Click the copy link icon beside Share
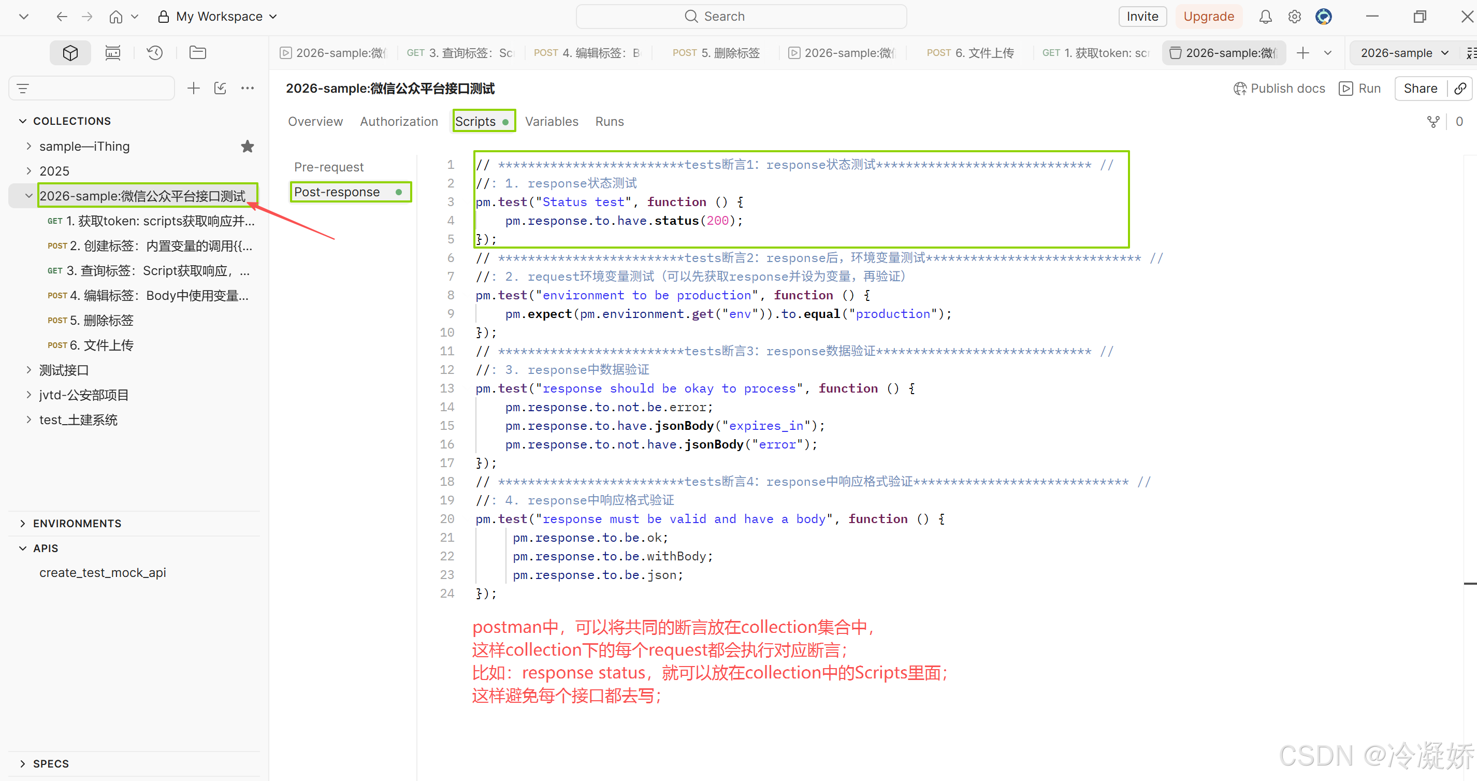Screen dimensions: 1477x781 (x=1460, y=89)
